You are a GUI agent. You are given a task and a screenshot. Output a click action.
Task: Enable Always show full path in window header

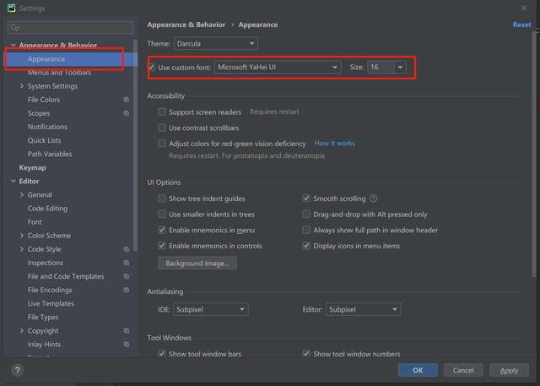pos(306,230)
